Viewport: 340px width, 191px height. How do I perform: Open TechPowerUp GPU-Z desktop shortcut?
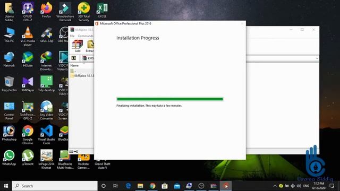[x=28, y=110]
